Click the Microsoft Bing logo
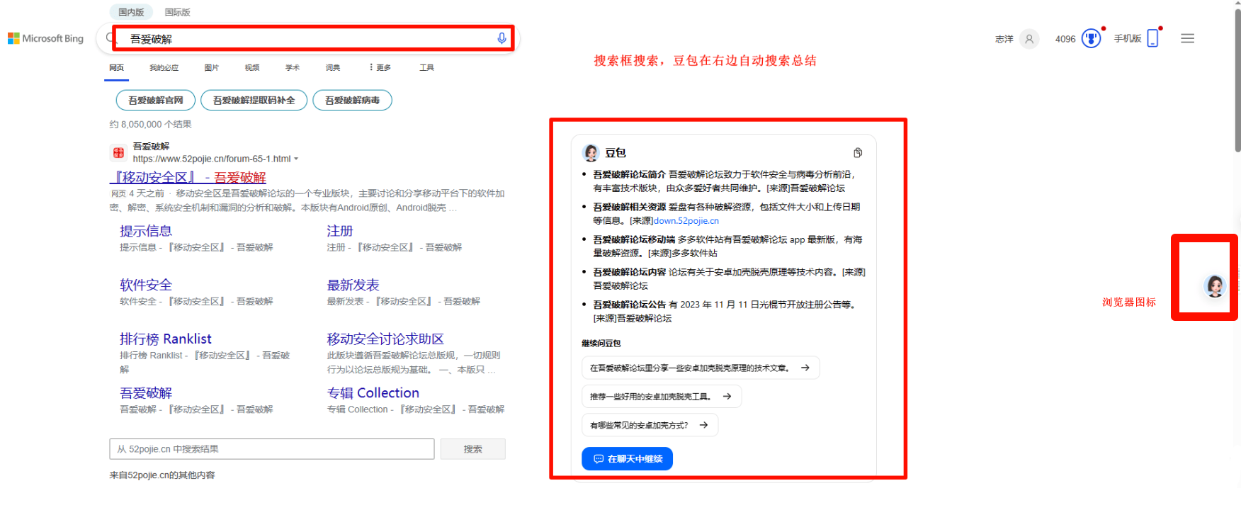Image resolution: width=1241 pixels, height=510 pixels. coord(45,38)
